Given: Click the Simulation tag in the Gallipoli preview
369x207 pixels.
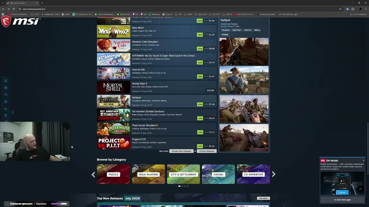Looking at the screenshot, I should 226,30.
